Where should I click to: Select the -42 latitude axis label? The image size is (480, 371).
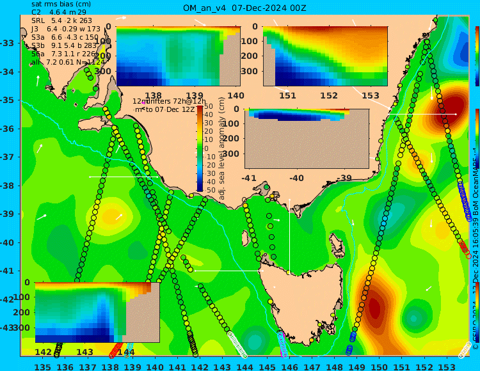click(6, 299)
